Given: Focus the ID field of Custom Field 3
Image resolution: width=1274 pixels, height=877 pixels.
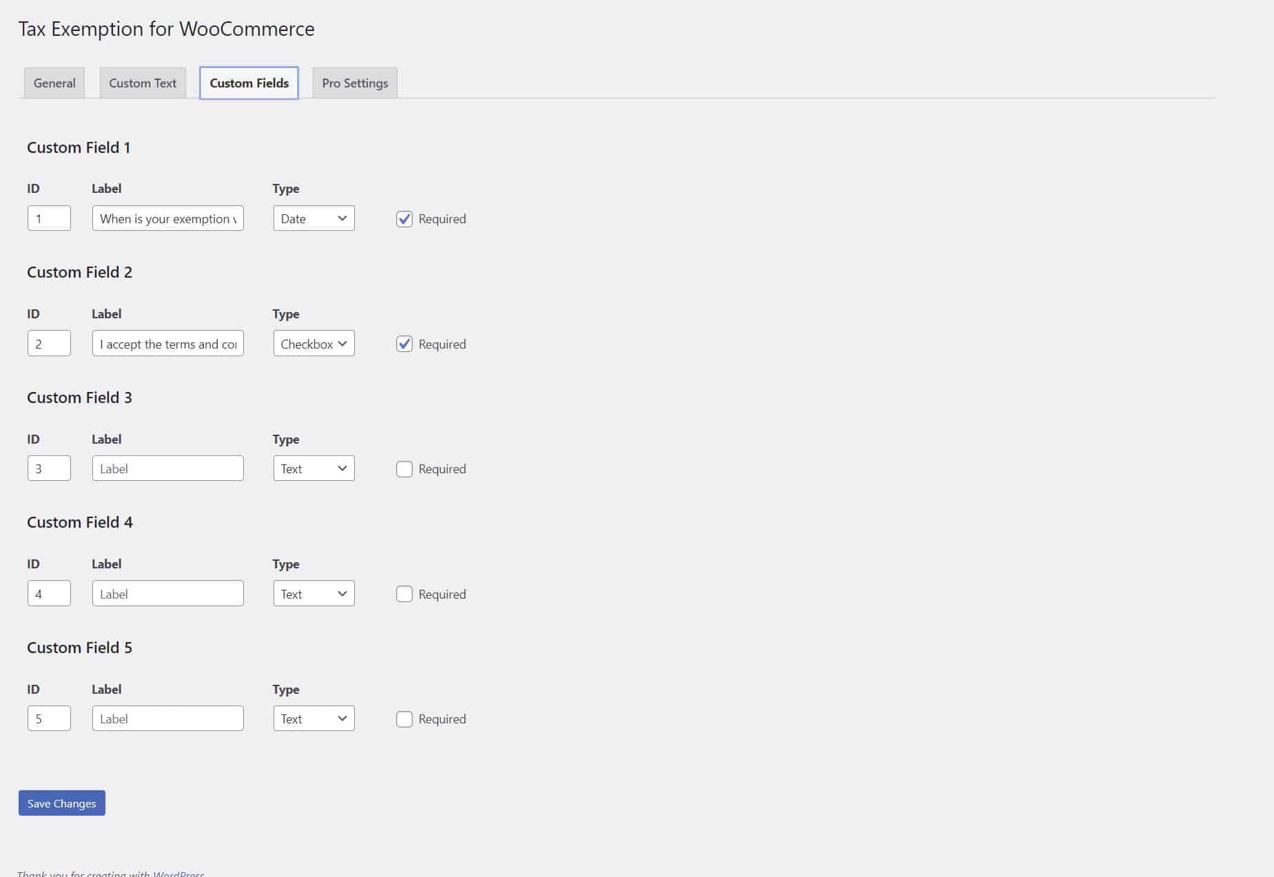Looking at the screenshot, I should (x=49, y=468).
